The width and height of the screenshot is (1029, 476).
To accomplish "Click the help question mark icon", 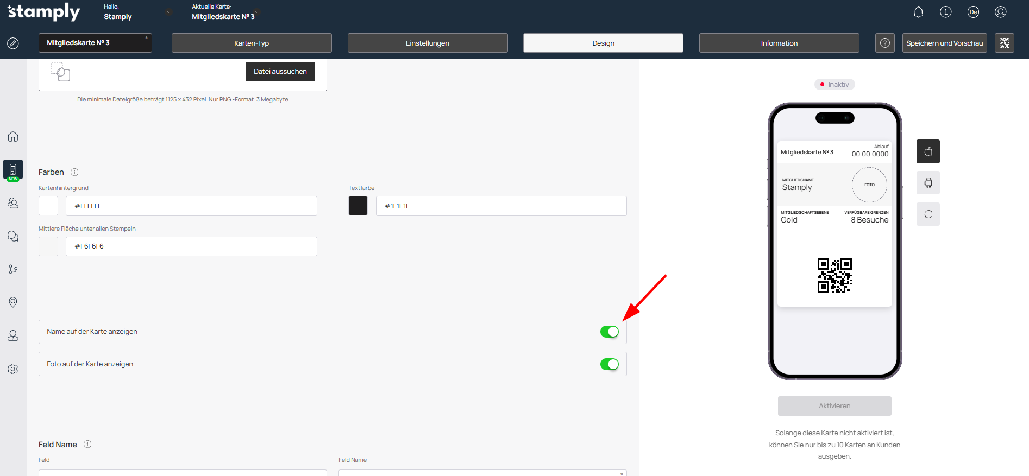I will click(x=884, y=43).
